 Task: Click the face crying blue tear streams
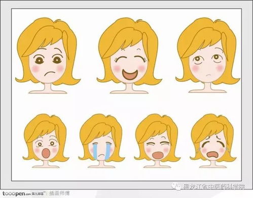pyautogui.click(x=101, y=141)
